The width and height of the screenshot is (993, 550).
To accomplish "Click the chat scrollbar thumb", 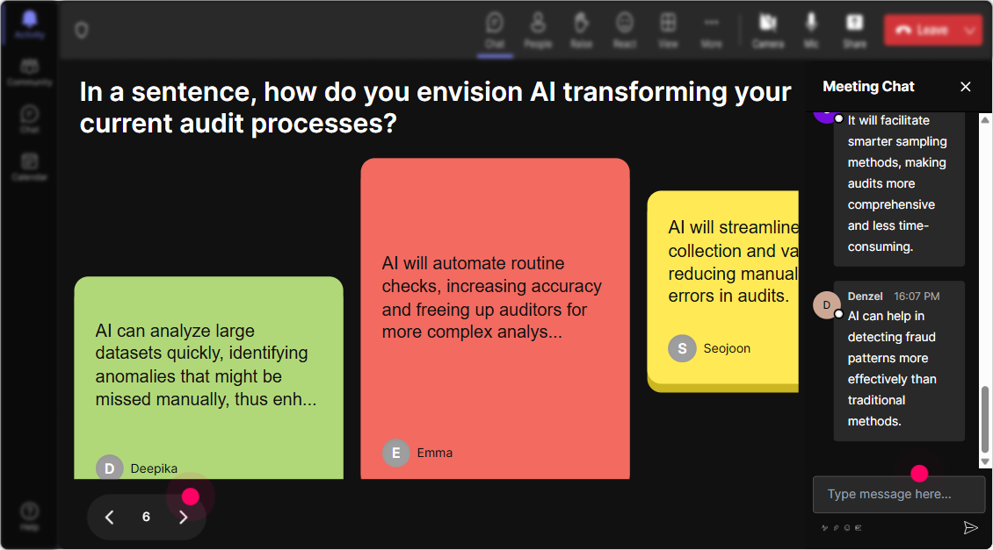I will pyautogui.click(x=985, y=420).
